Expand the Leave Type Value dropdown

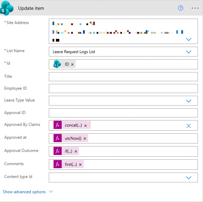(x=189, y=101)
